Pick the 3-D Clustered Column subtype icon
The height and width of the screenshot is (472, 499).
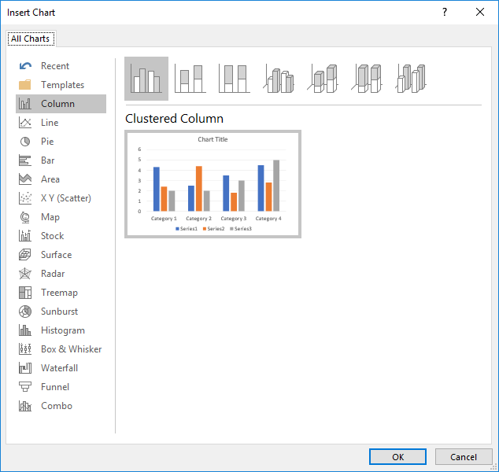click(x=279, y=79)
